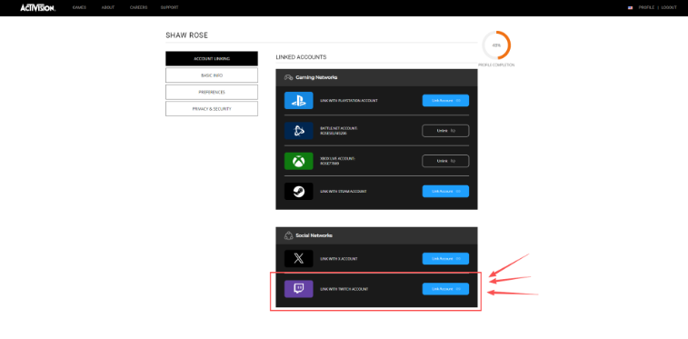Click the purple Twitch logo icon
Screen dimensions: 688x339
[x=298, y=289]
